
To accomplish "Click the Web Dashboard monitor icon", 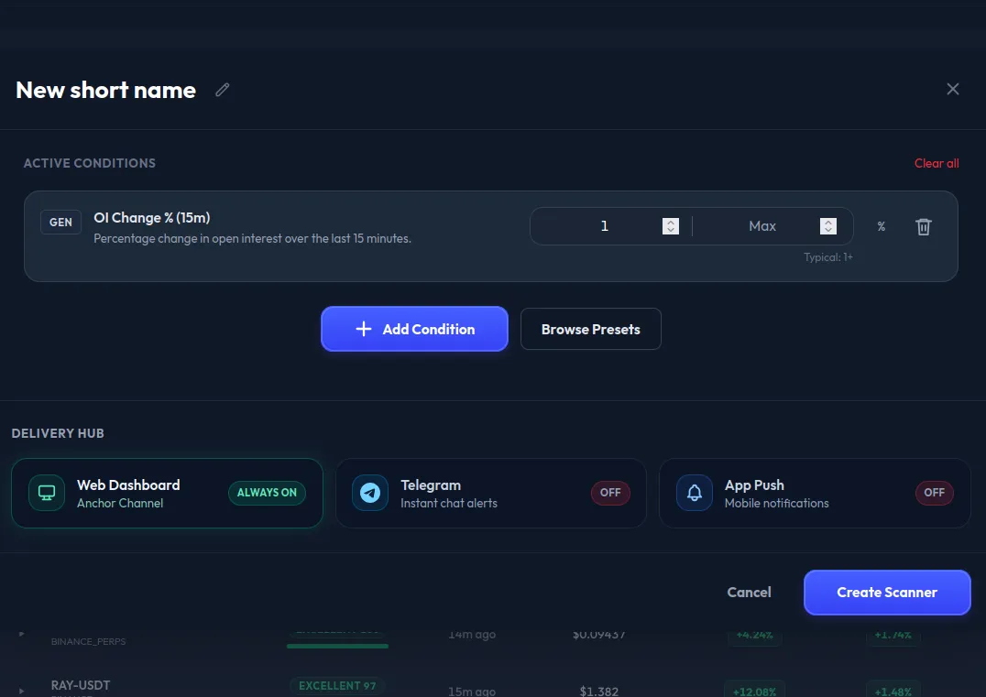I will point(47,493).
